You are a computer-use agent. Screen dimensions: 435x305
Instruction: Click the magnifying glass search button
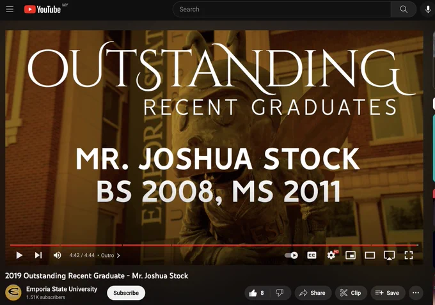coord(404,9)
